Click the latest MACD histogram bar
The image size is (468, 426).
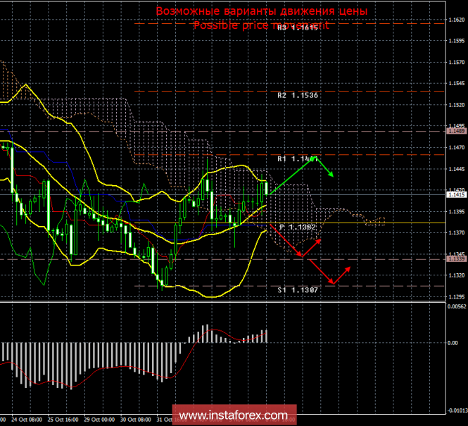coord(266,337)
